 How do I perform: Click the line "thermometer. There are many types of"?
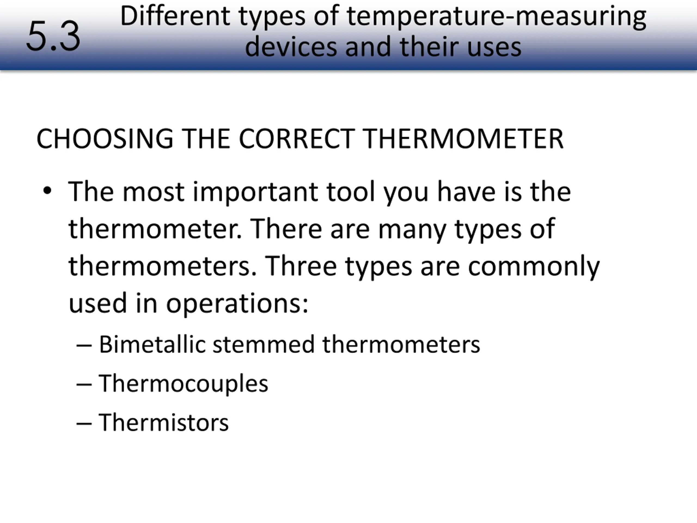[311, 229]
